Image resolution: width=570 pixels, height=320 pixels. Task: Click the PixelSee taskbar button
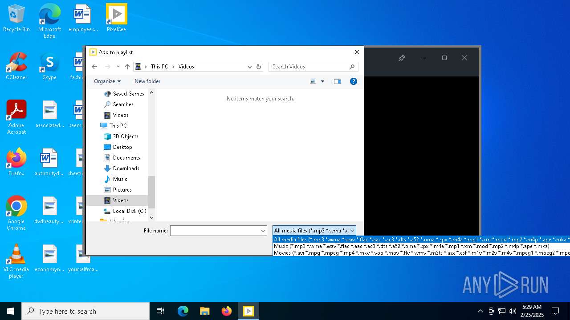(248, 311)
